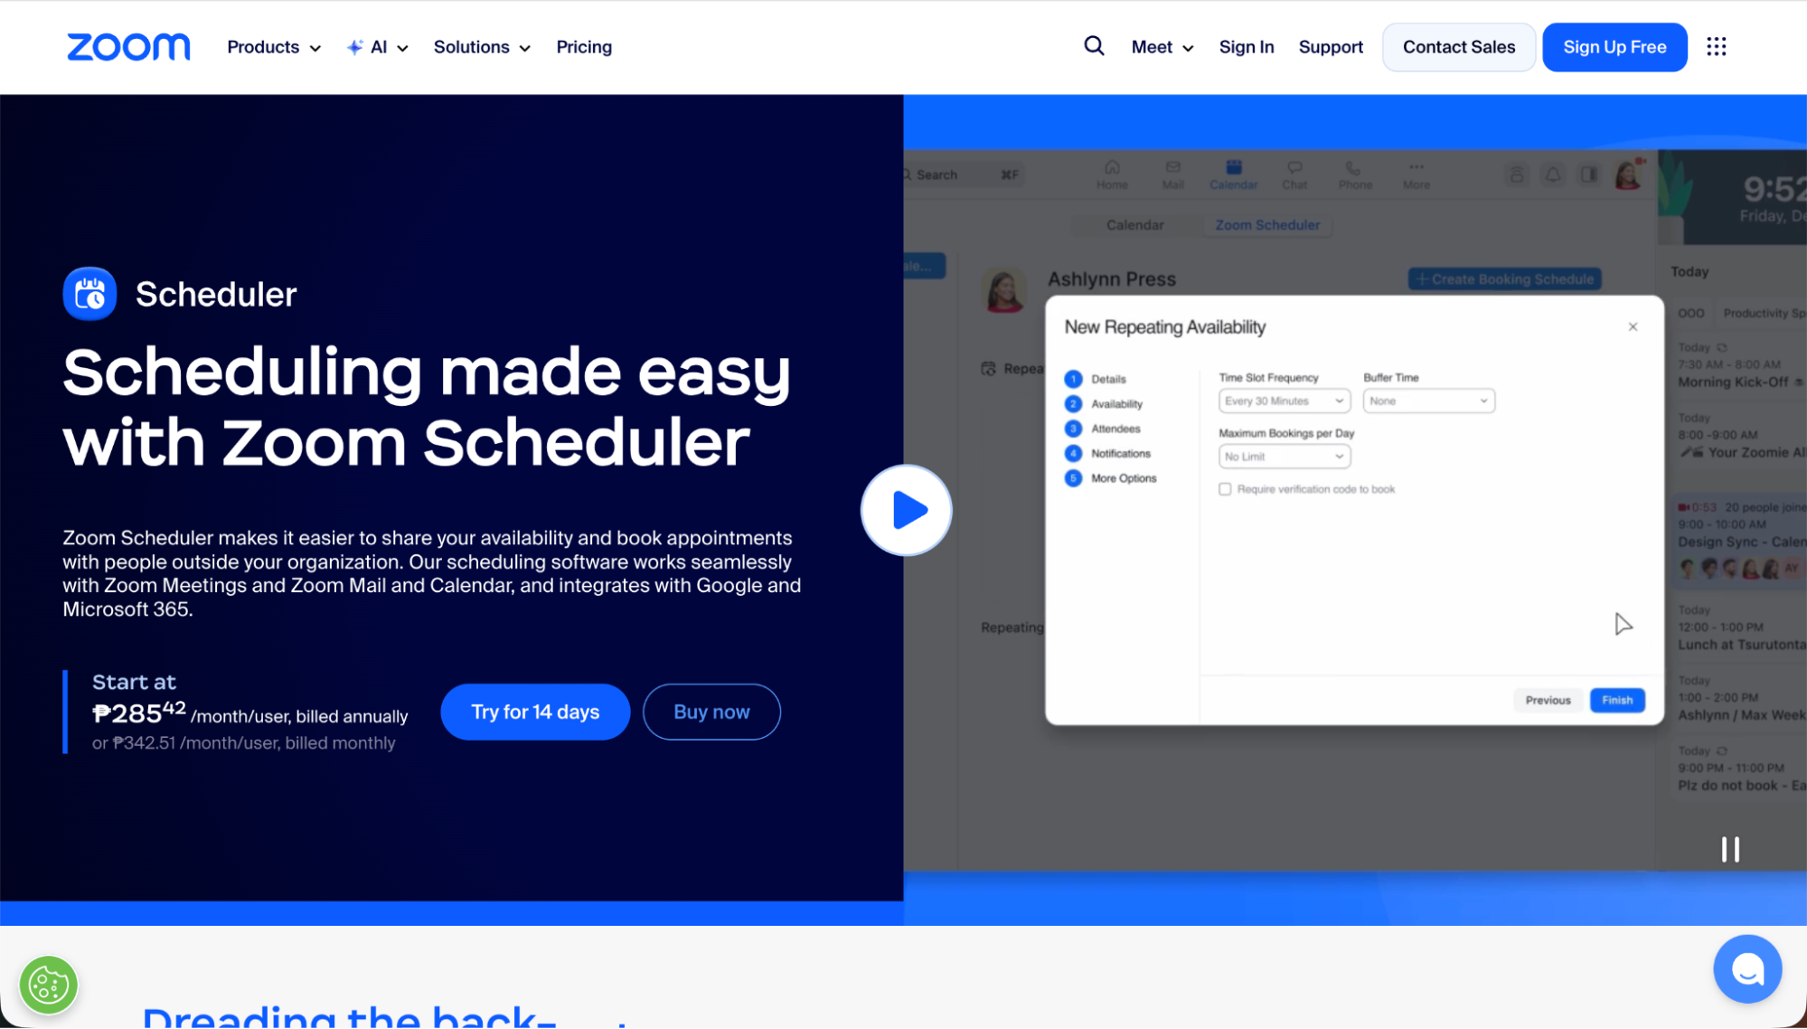This screenshot has height=1029, width=1807.
Task: Open the Buffer Time dropdown set to None
Action: pos(1428,401)
